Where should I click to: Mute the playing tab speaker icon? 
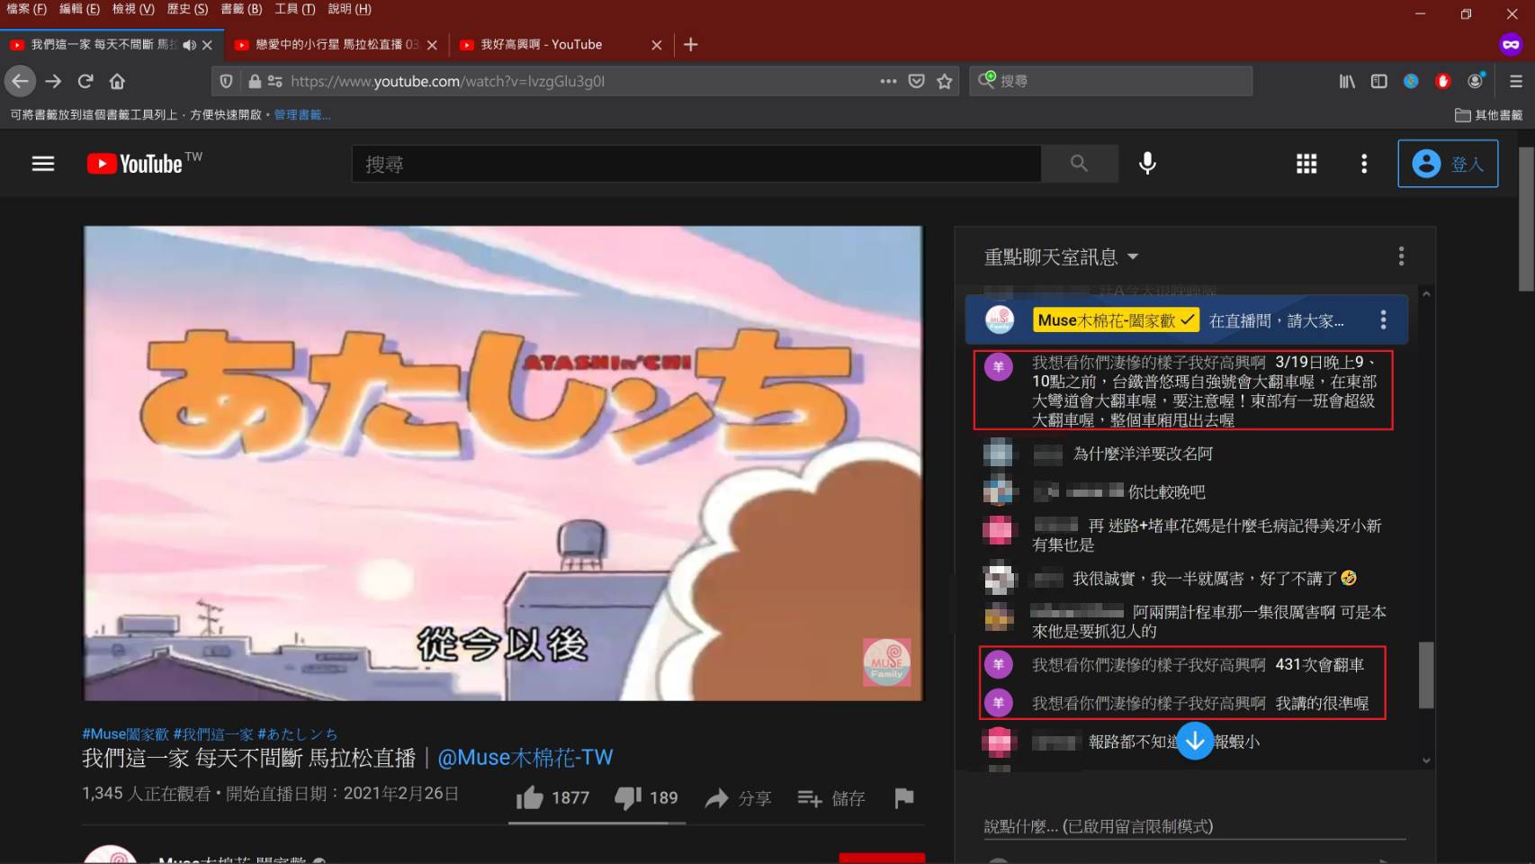(x=188, y=45)
